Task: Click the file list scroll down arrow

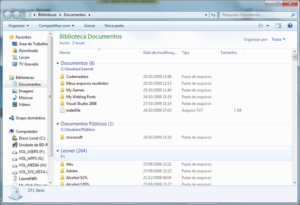Action: click(295, 183)
